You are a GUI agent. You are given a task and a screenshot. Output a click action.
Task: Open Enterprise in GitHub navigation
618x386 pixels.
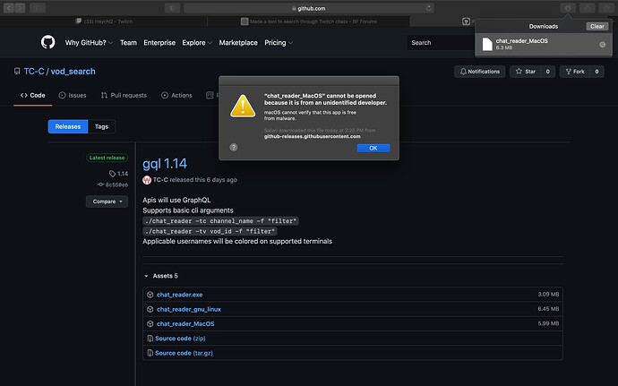(159, 43)
